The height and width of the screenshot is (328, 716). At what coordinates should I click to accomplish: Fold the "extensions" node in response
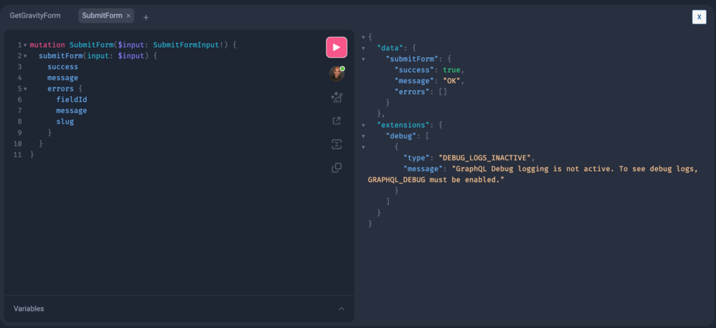(x=364, y=125)
